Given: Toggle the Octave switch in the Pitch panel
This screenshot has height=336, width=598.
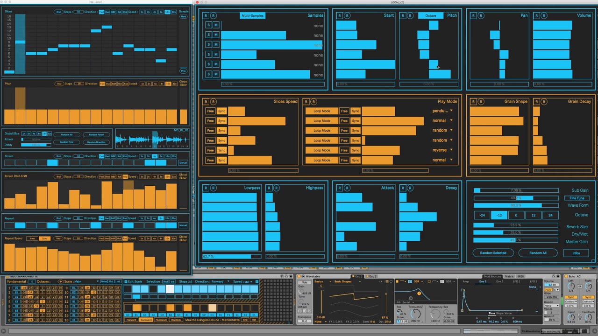Looking at the screenshot, I should [x=431, y=15].
